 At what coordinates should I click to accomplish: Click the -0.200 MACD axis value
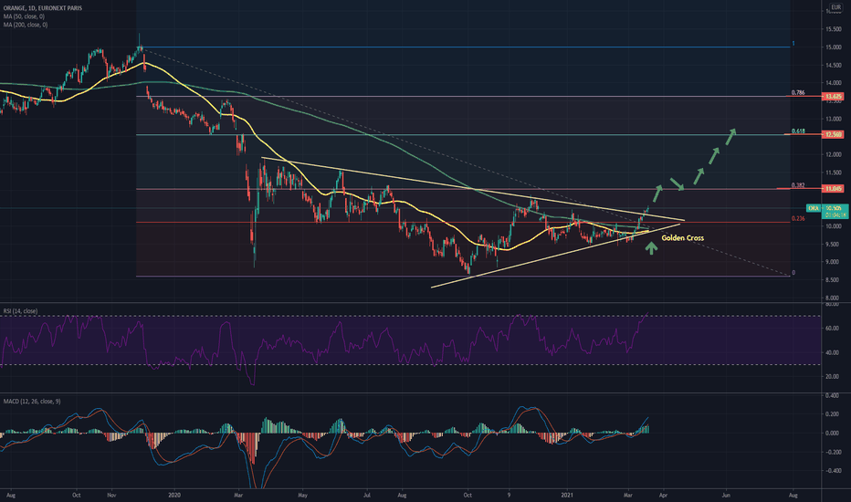pos(832,452)
